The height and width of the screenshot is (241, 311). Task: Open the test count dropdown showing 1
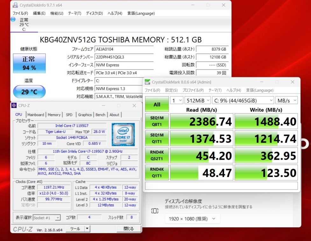[x=177, y=100]
